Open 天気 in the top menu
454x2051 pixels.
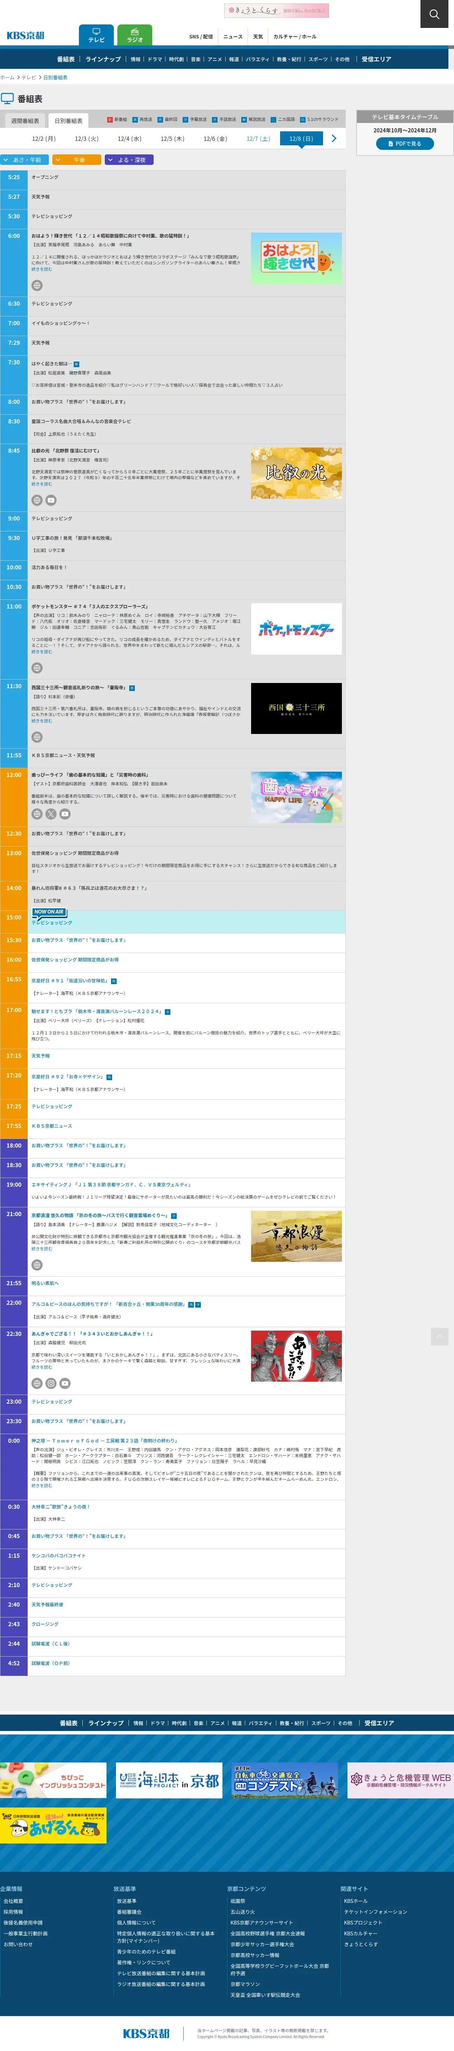[258, 37]
